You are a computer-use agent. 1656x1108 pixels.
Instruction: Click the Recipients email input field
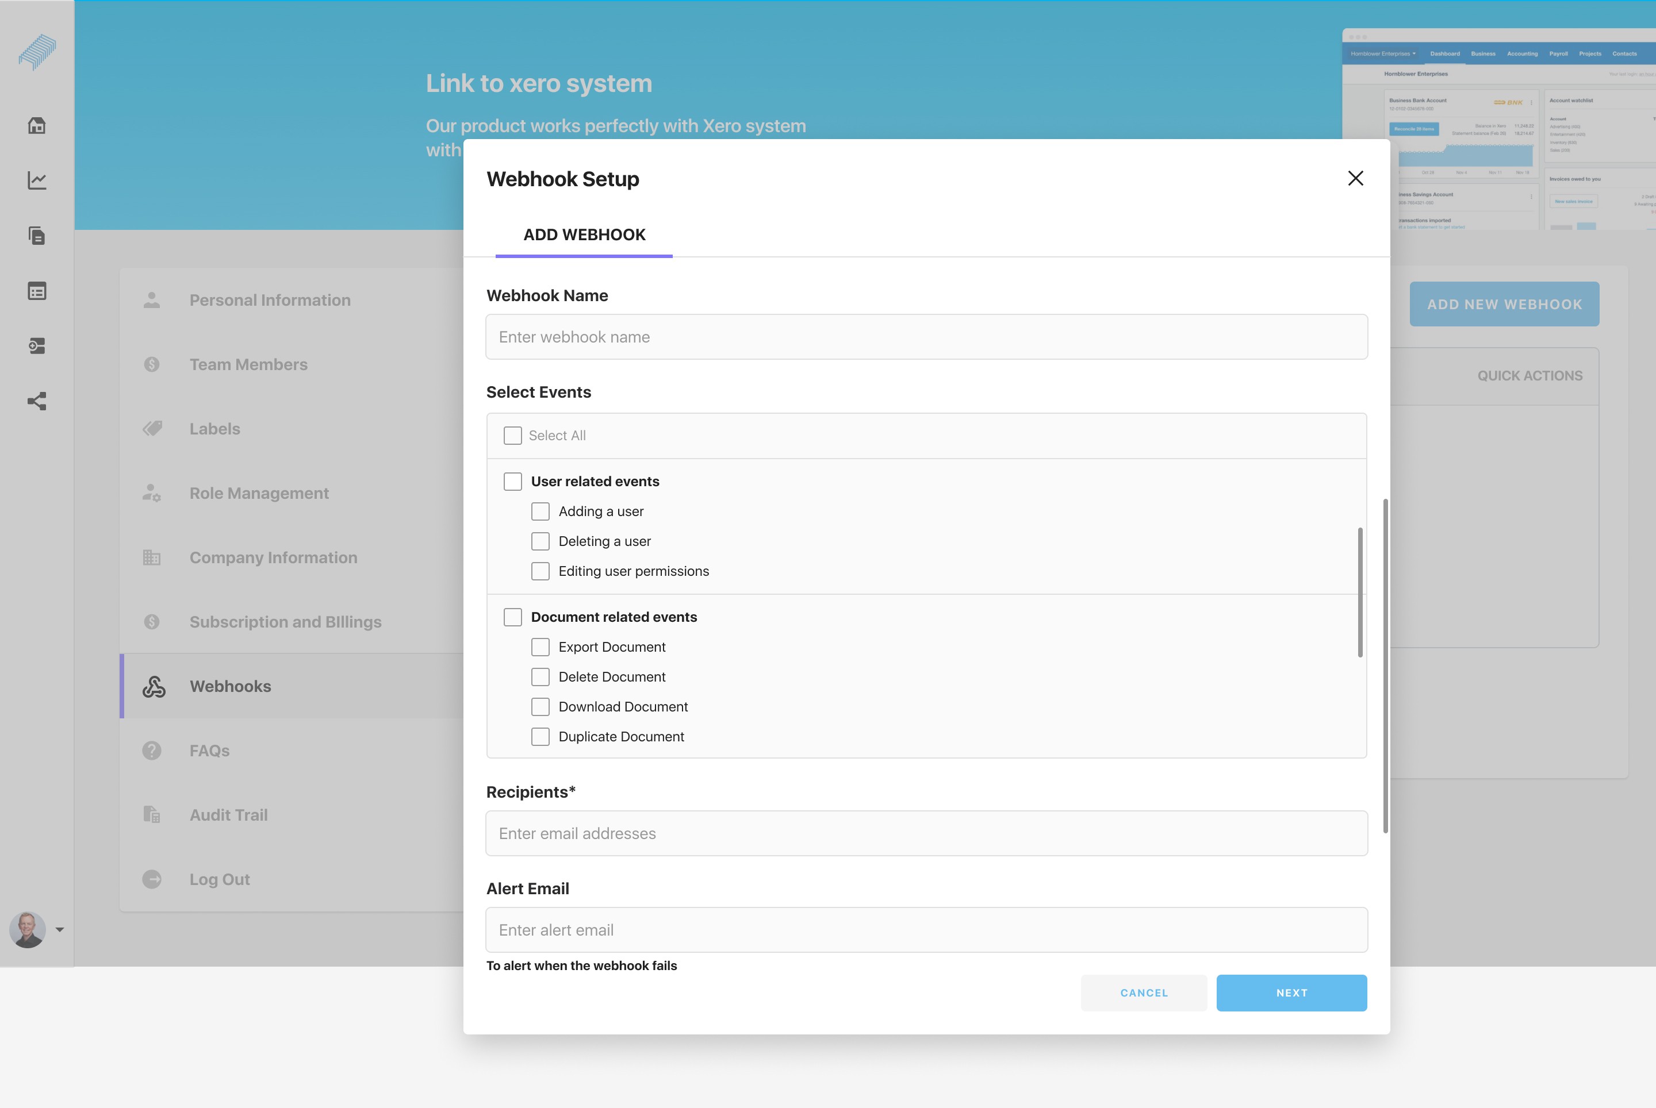(926, 832)
